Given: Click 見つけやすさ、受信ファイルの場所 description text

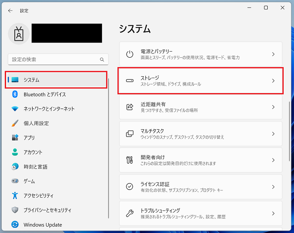Looking at the screenshot, I should (x=169, y=110).
